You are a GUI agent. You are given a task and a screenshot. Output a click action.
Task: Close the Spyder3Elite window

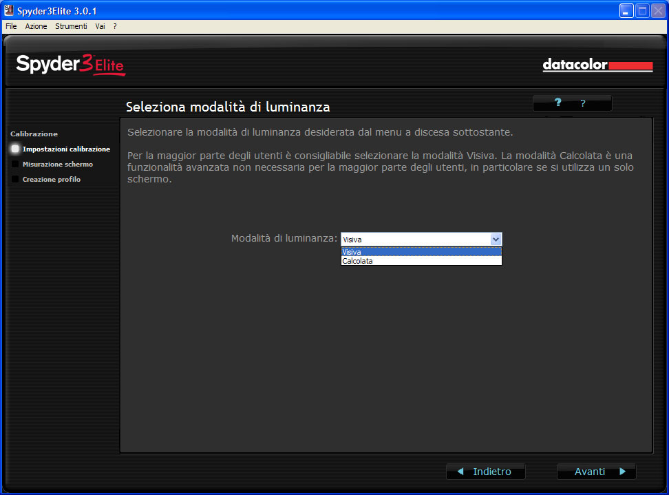pyautogui.click(x=659, y=10)
